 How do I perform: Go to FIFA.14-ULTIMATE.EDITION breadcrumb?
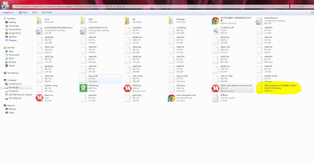[x=89, y=7]
